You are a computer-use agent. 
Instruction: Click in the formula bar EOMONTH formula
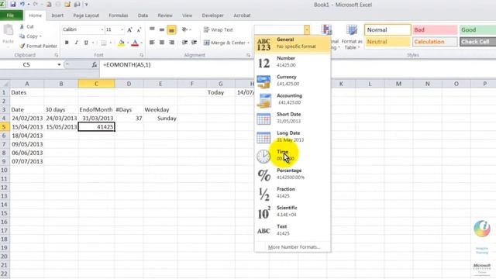127,65
